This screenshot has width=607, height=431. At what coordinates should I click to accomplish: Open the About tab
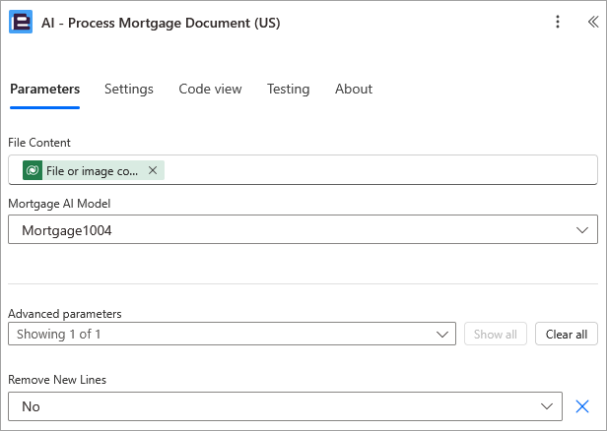point(354,89)
